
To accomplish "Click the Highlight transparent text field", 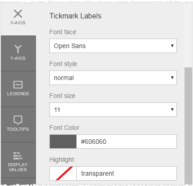I will click(127, 173).
